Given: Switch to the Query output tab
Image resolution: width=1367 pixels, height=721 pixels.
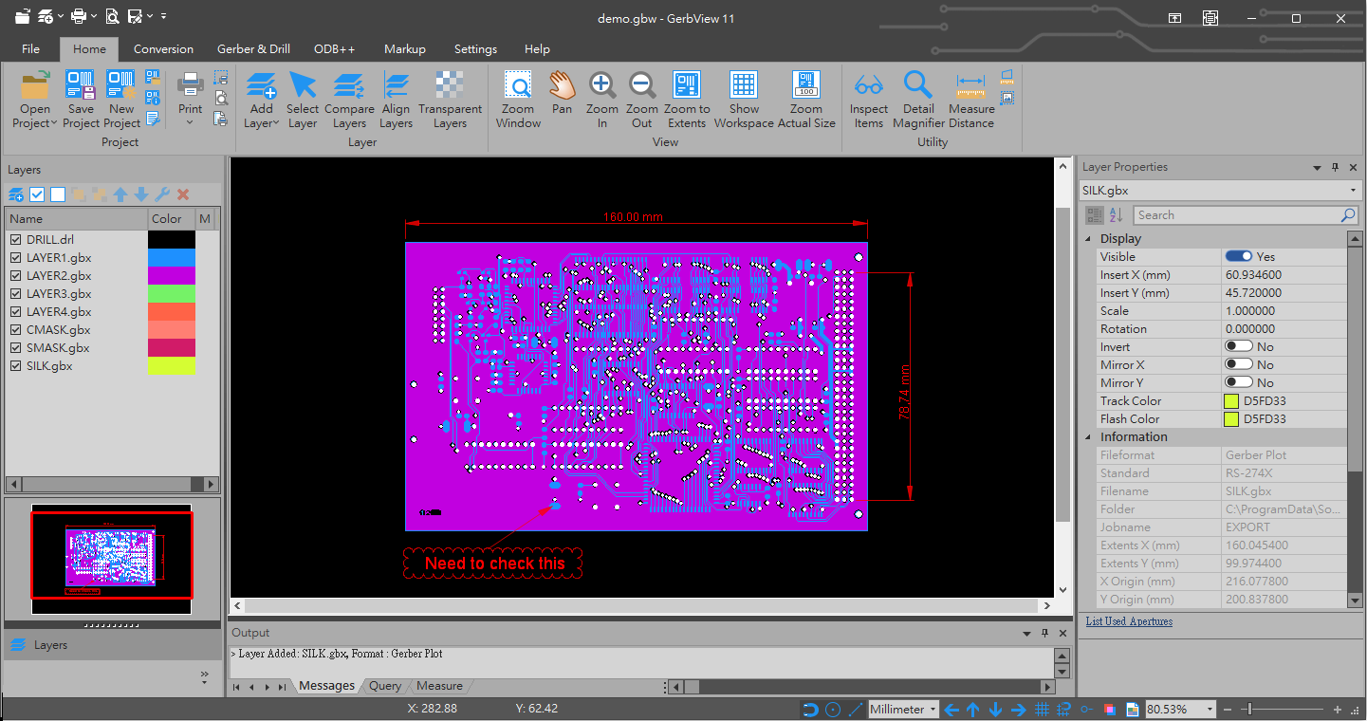Looking at the screenshot, I should coord(385,686).
